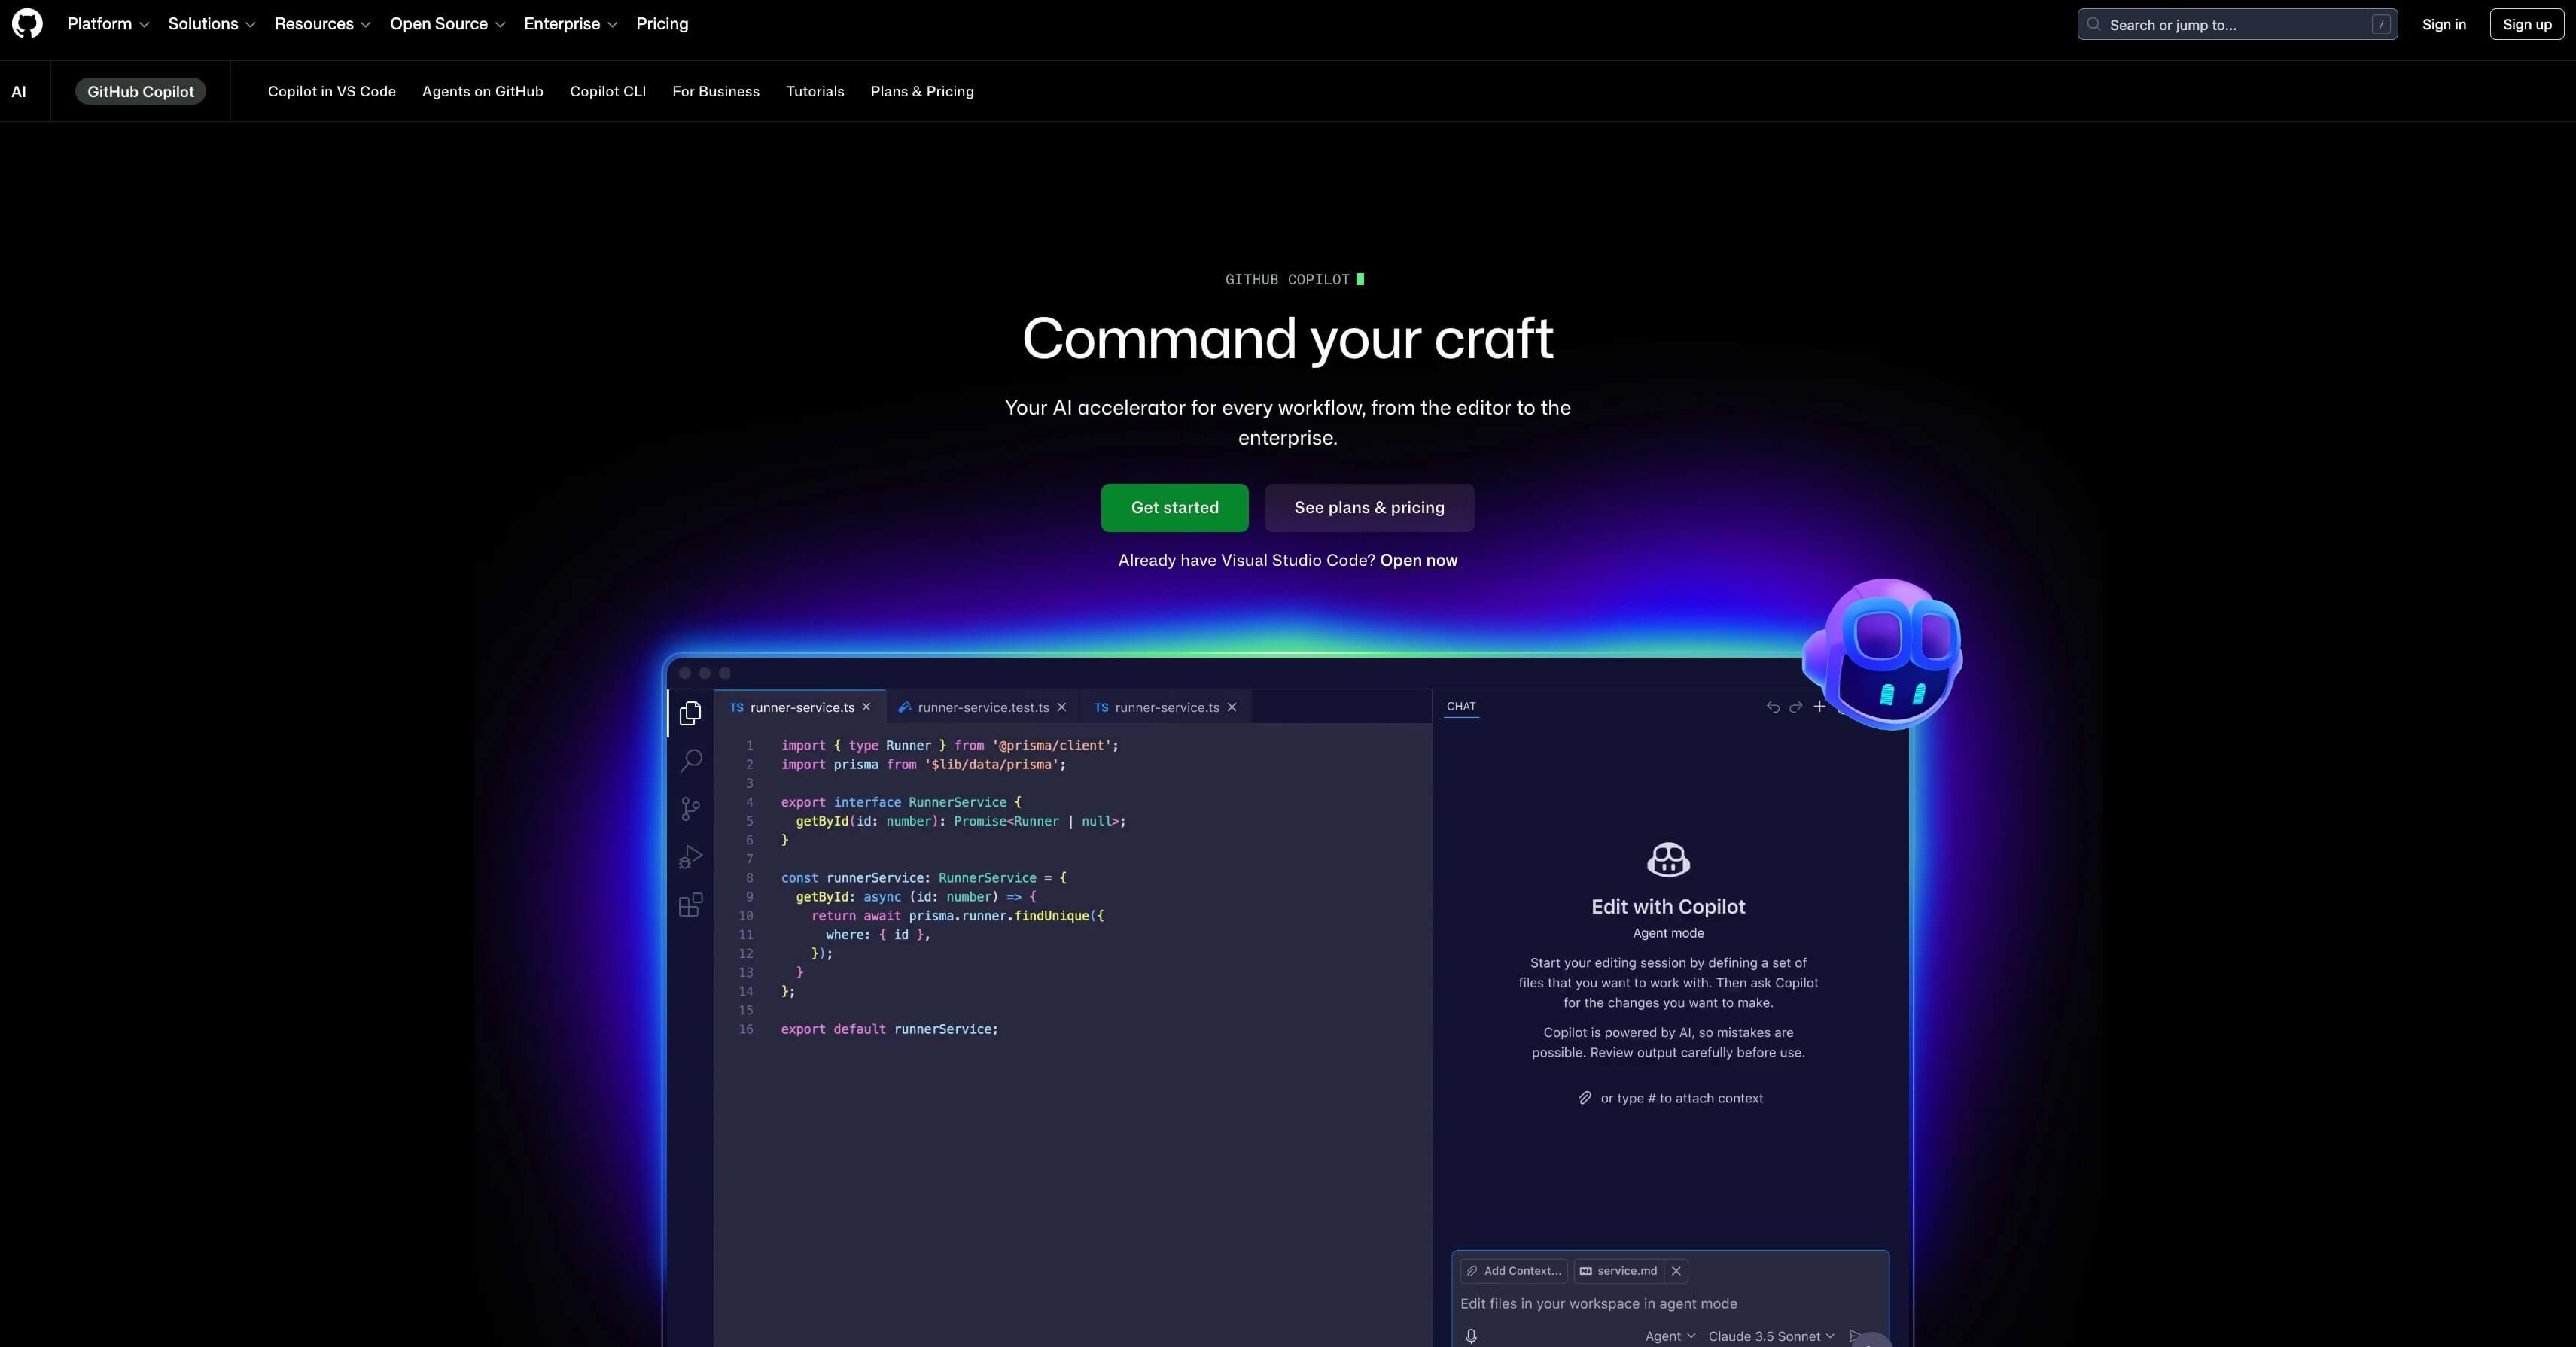Select the active first runner-service.ts tab
This screenshot has height=1347, width=2576.
tap(801, 707)
